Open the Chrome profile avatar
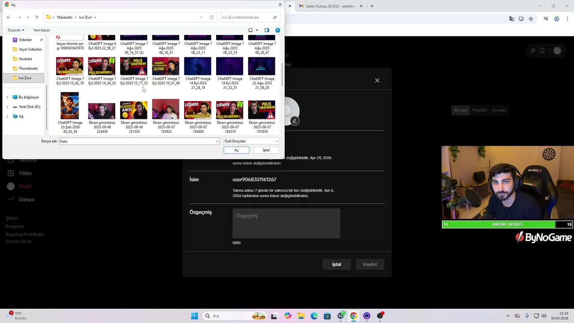The height and width of the screenshot is (323, 574). (x=557, y=19)
